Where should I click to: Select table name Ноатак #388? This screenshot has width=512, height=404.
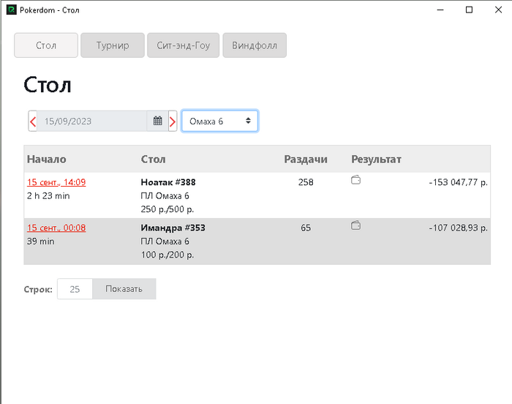coord(168,182)
